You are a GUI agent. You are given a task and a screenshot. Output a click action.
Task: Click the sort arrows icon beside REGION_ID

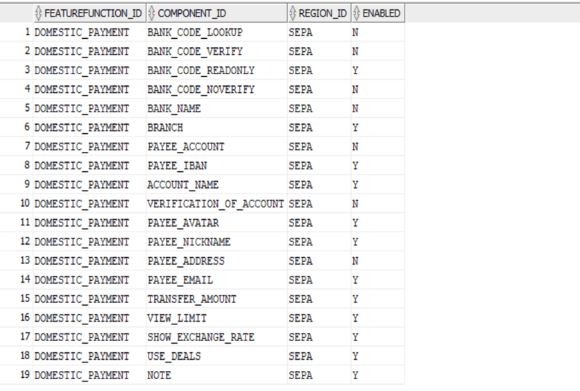pos(293,13)
